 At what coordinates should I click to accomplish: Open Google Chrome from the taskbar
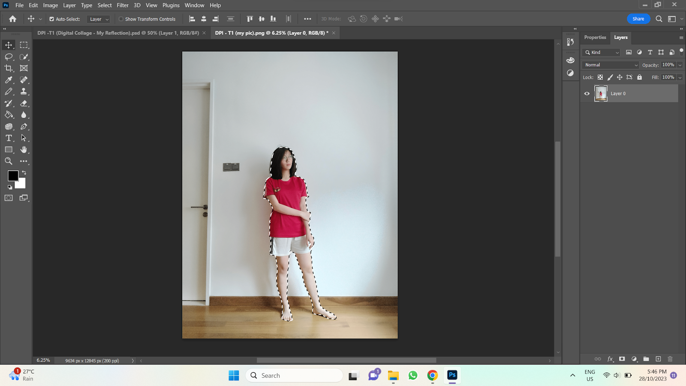tap(433, 375)
